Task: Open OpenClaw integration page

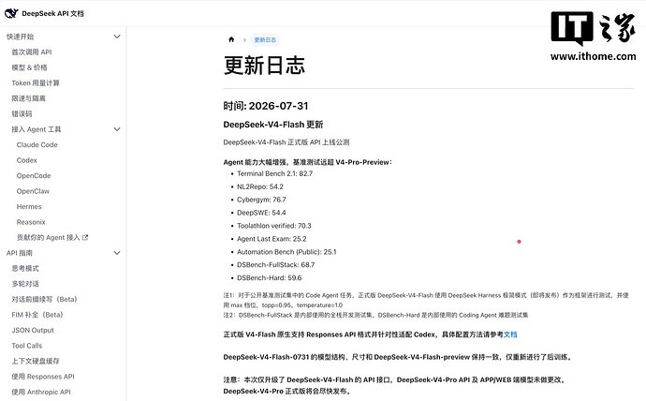Action: pos(33,191)
